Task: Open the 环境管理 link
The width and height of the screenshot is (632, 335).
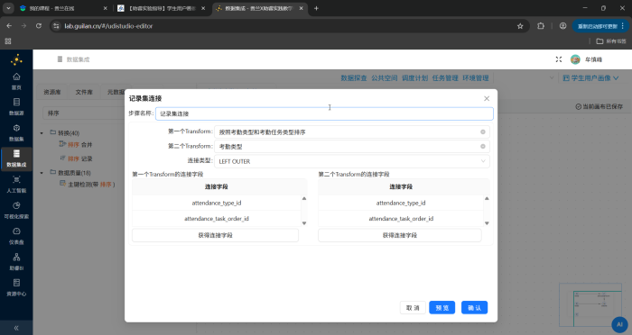Action: [475, 78]
